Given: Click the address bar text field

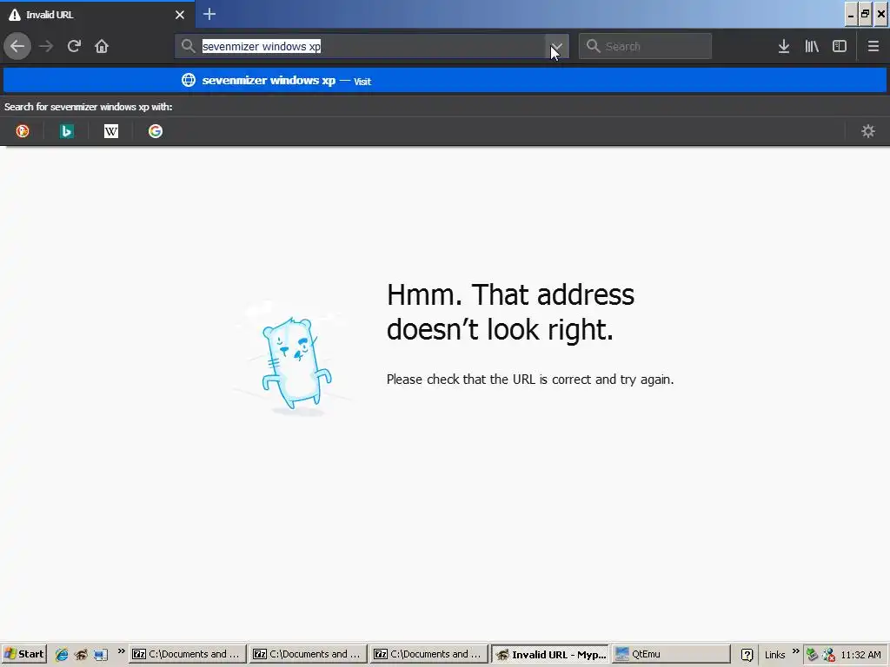Looking at the screenshot, I should (x=372, y=46).
